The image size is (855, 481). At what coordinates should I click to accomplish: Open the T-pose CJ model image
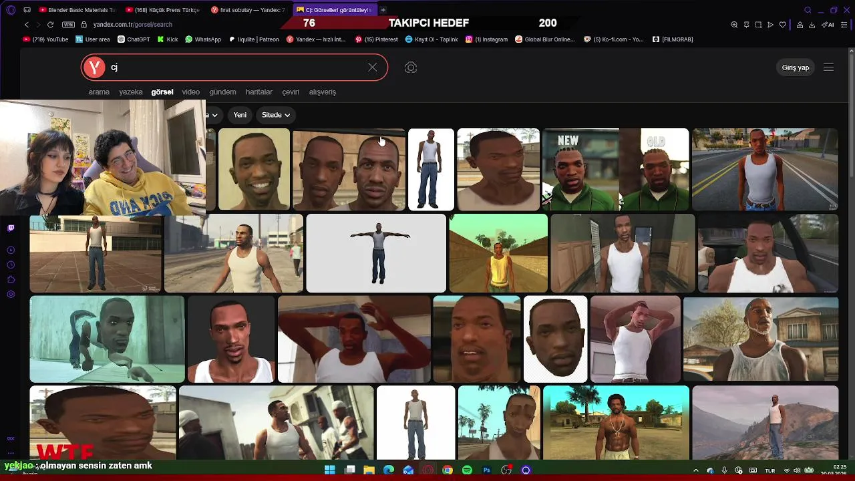[x=376, y=253]
